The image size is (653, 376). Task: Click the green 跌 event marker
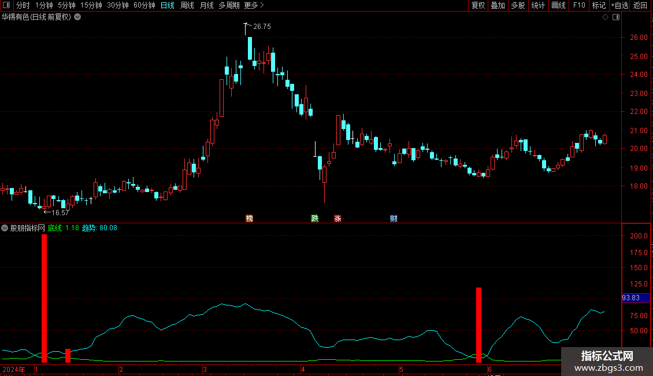point(315,219)
